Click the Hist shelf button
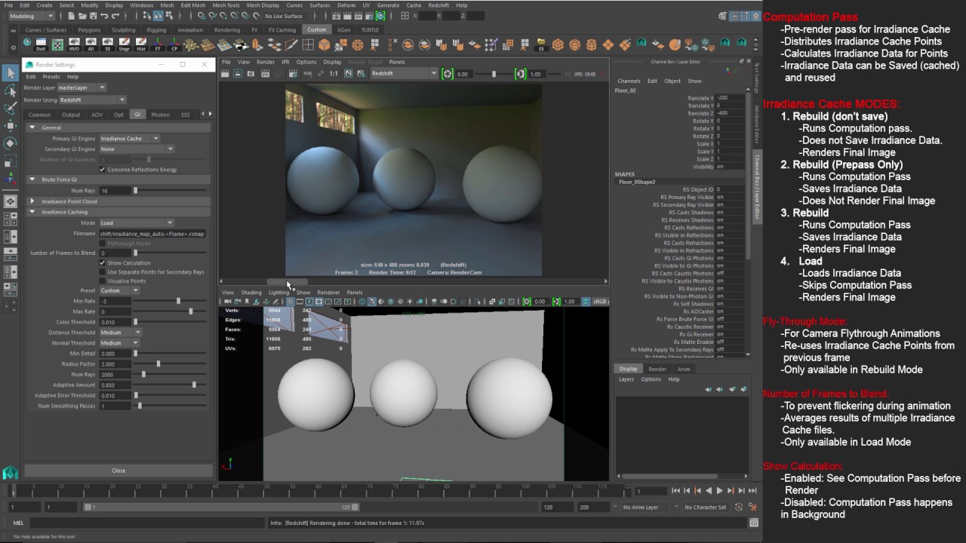Screen dimensions: 966x543 click(x=141, y=44)
